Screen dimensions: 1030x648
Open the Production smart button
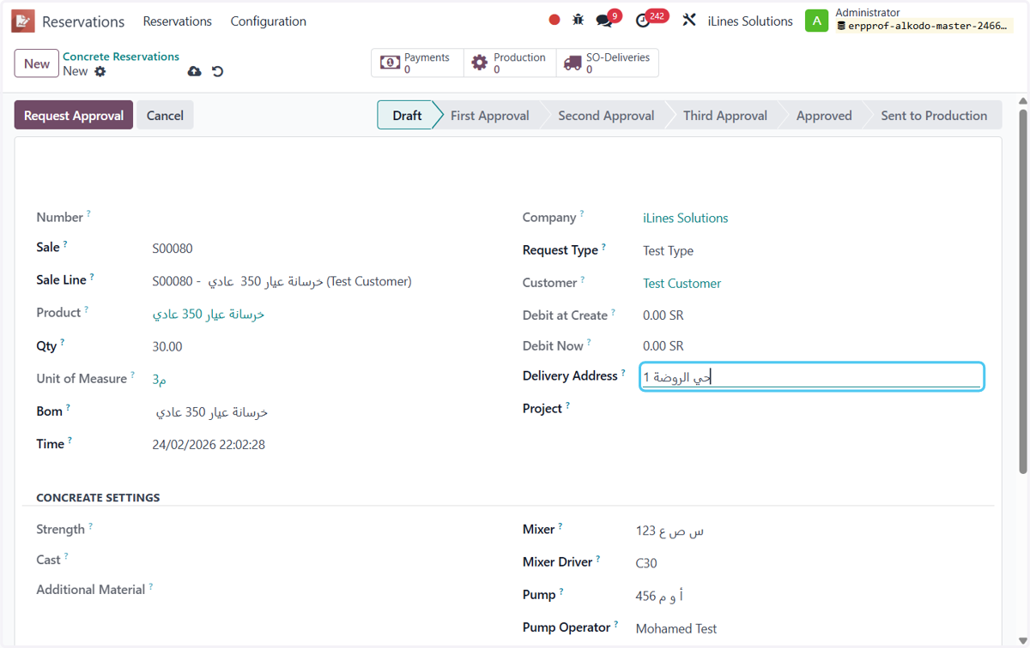(x=510, y=63)
